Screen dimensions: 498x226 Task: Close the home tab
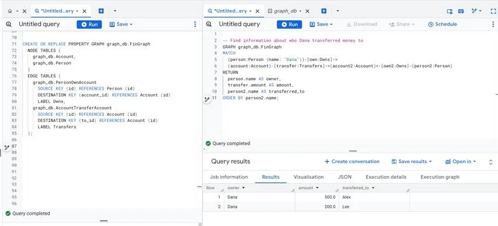[24, 11]
